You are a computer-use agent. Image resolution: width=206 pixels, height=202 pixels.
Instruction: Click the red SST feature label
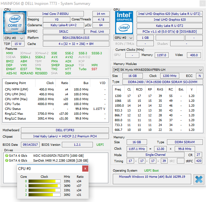[x=94, y=69]
